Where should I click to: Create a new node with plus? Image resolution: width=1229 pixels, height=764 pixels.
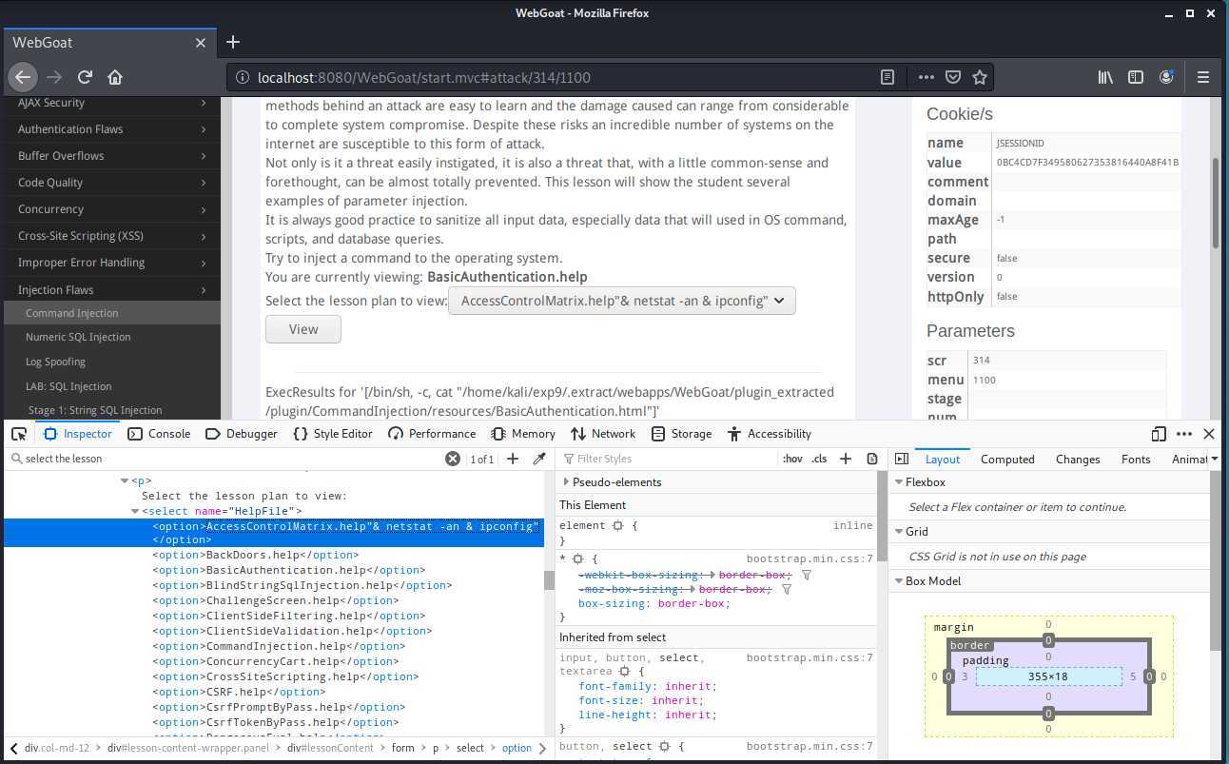point(512,459)
